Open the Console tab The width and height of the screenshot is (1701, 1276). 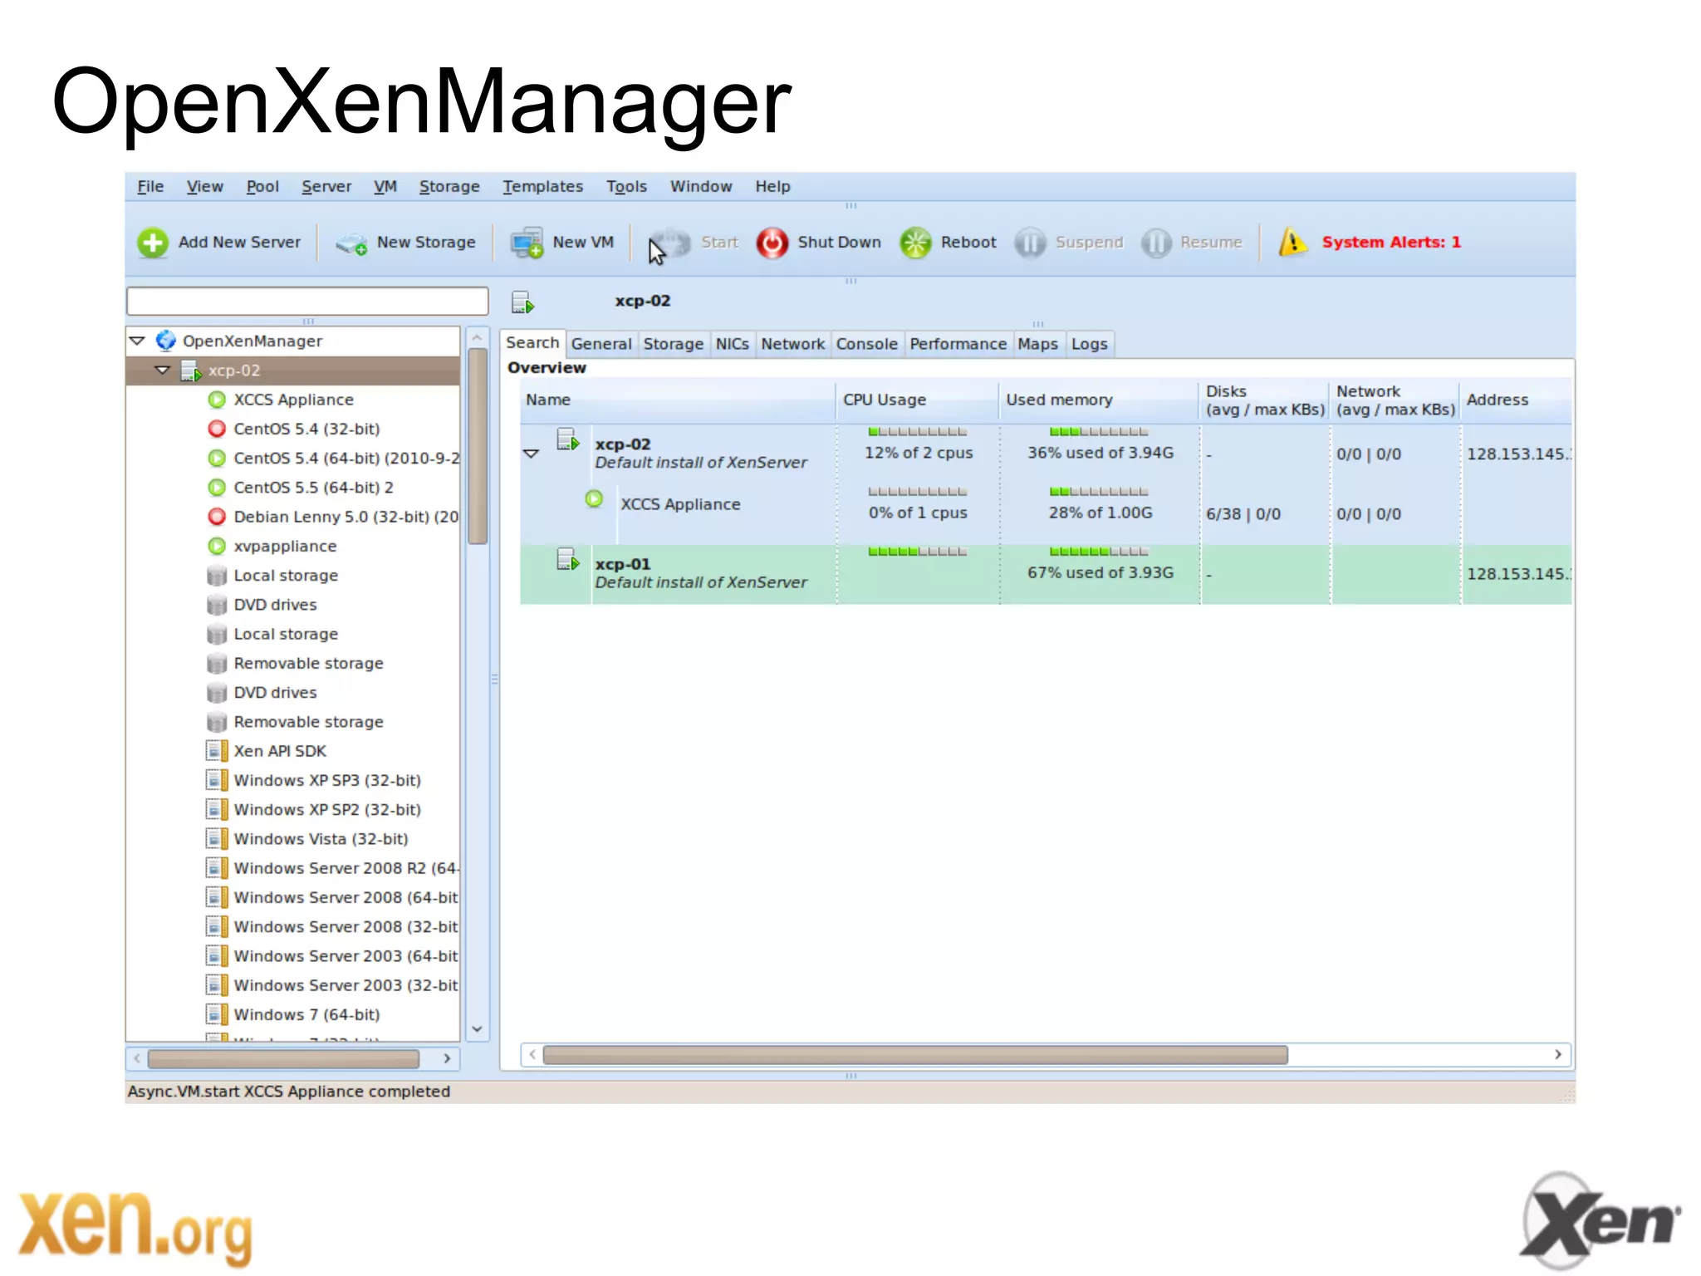(866, 344)
